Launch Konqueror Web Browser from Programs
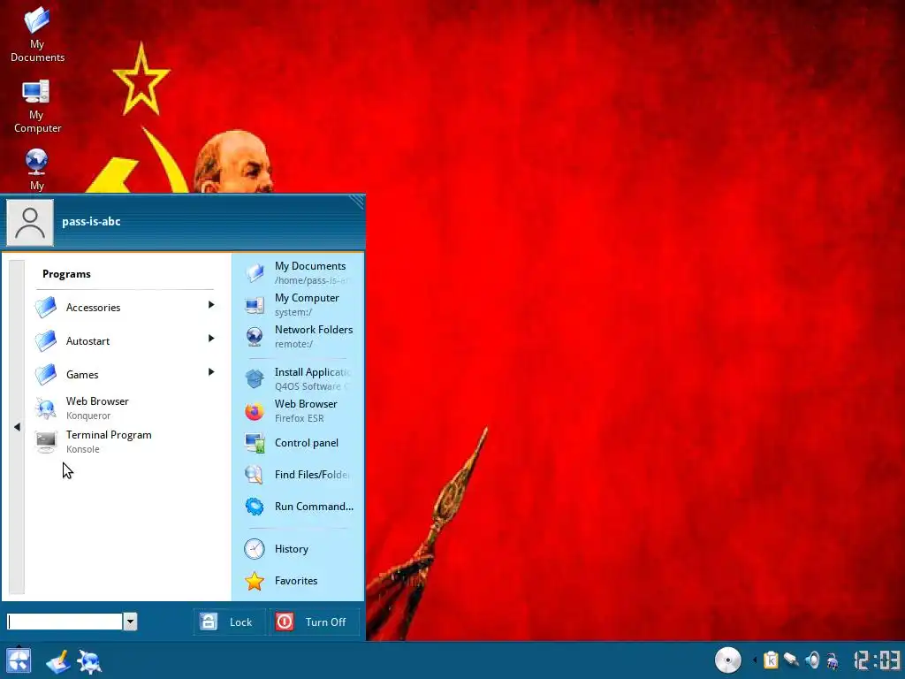Image resolution: width=905 pixels, height=679 pixels. point(125,408)
